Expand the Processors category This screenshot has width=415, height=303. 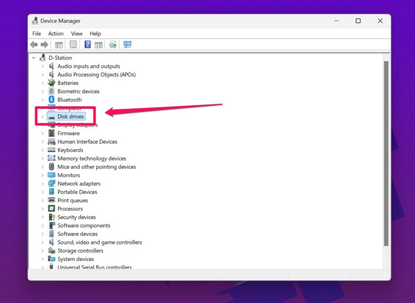[x=43, y=209]
